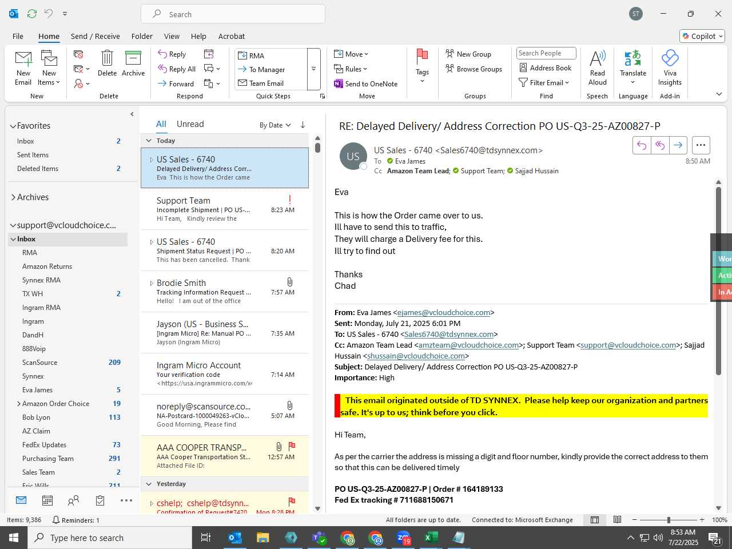Click Reply icon in reading pane
The height and width of the screenshot is (549, 732).
point(642,145)
